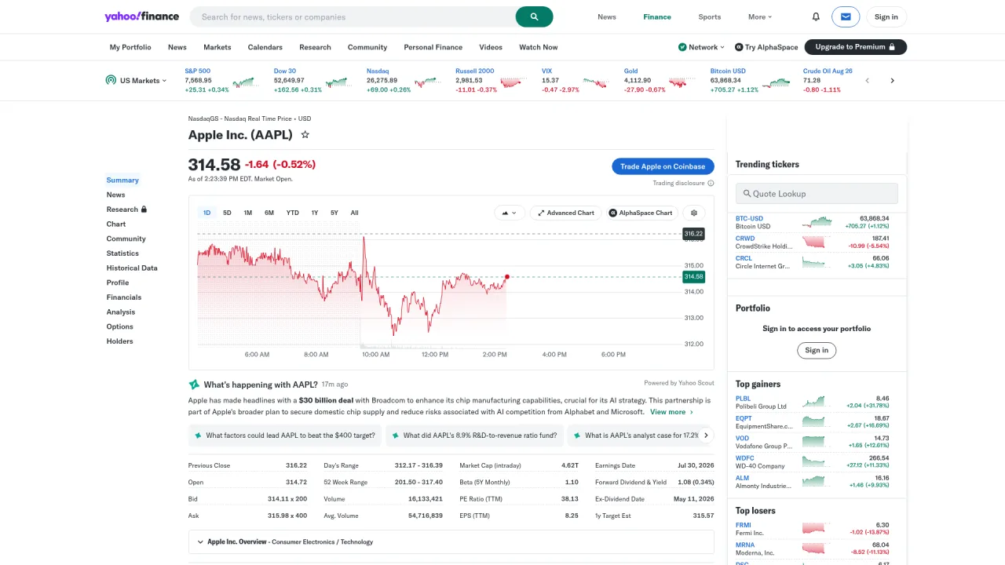Image resolution: width=1005 pixels, height=565 pixels.
Task: Click S&P 500 sparkline chart
Action: [244, 81]
